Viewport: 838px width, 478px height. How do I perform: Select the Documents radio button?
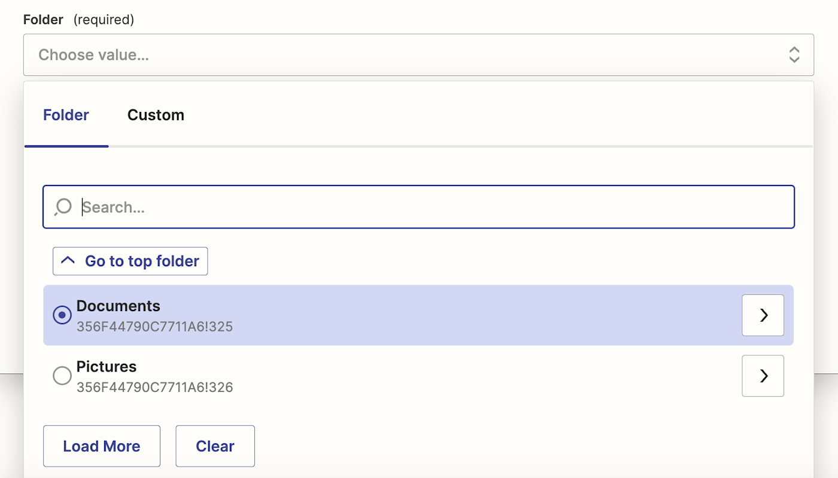click(x=62, y=315)
